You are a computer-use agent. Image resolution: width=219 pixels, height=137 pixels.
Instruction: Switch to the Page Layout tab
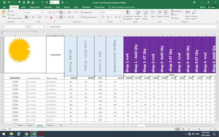[35, 7]
